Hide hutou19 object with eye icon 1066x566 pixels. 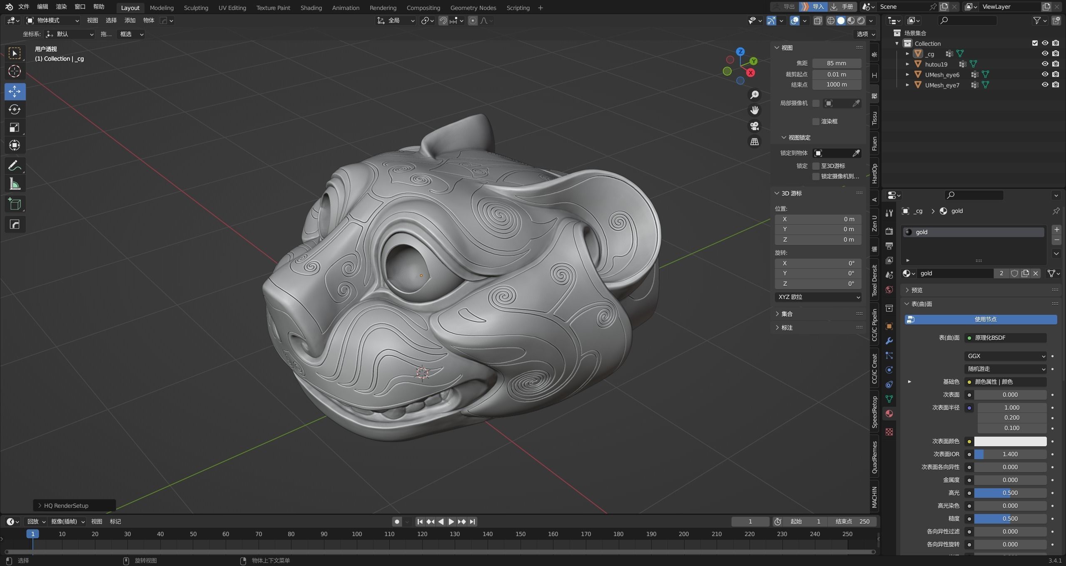point(1045,64)
